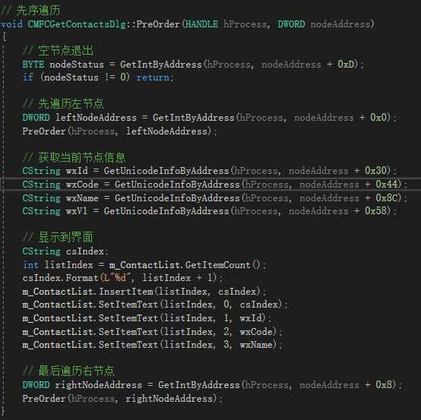Click the BYTE keyword before nodeStatus
This screenshot has width=421, height=420.
[x=33, y=65]
